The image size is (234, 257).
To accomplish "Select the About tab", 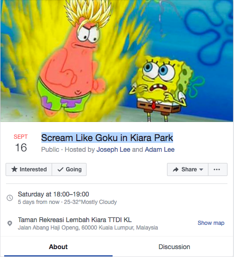I will tap(58, 247).
